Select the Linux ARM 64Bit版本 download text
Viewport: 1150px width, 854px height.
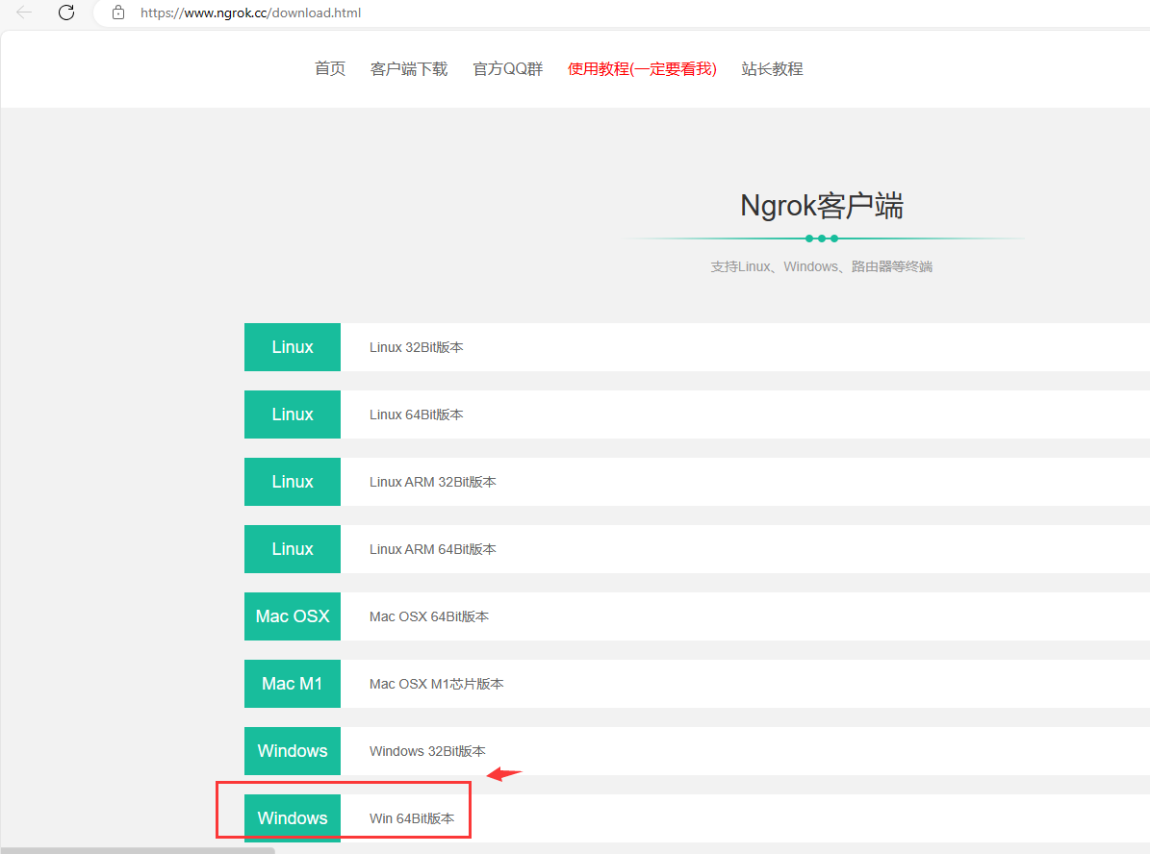coord(433,549)
